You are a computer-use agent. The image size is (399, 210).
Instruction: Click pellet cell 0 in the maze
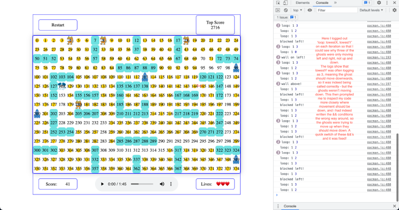pos(37,40)
